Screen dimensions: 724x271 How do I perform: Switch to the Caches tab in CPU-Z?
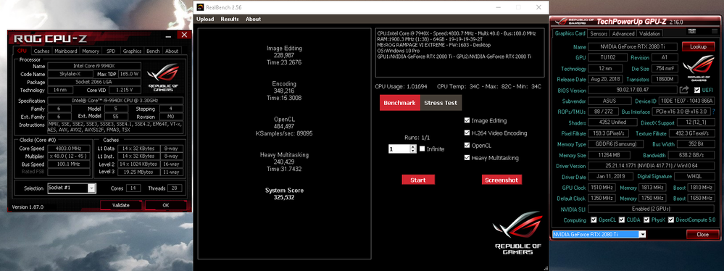pyautogui.click(x=41, y=51)
